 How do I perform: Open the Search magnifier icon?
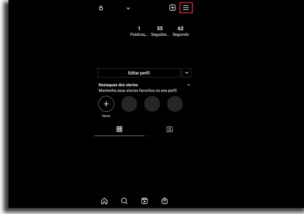(124, 201)
